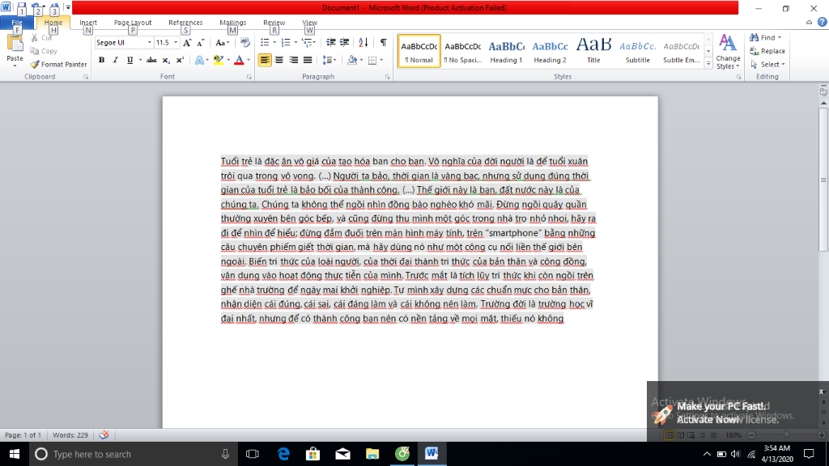Click Numbering list icon
The width and height of the screenshot is (829, 466).
(286, 42)
